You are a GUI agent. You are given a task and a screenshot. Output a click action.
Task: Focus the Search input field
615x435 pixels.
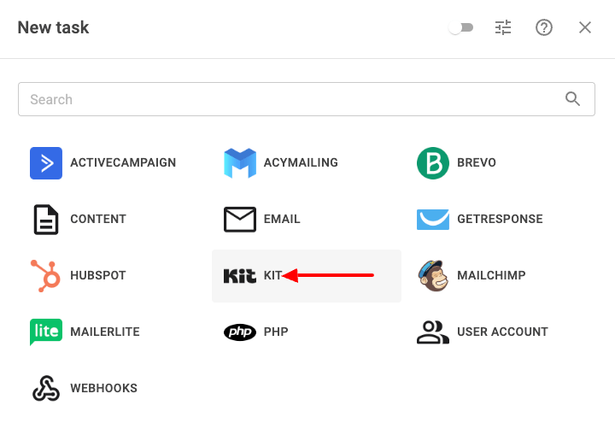click(x=307, y=99)
